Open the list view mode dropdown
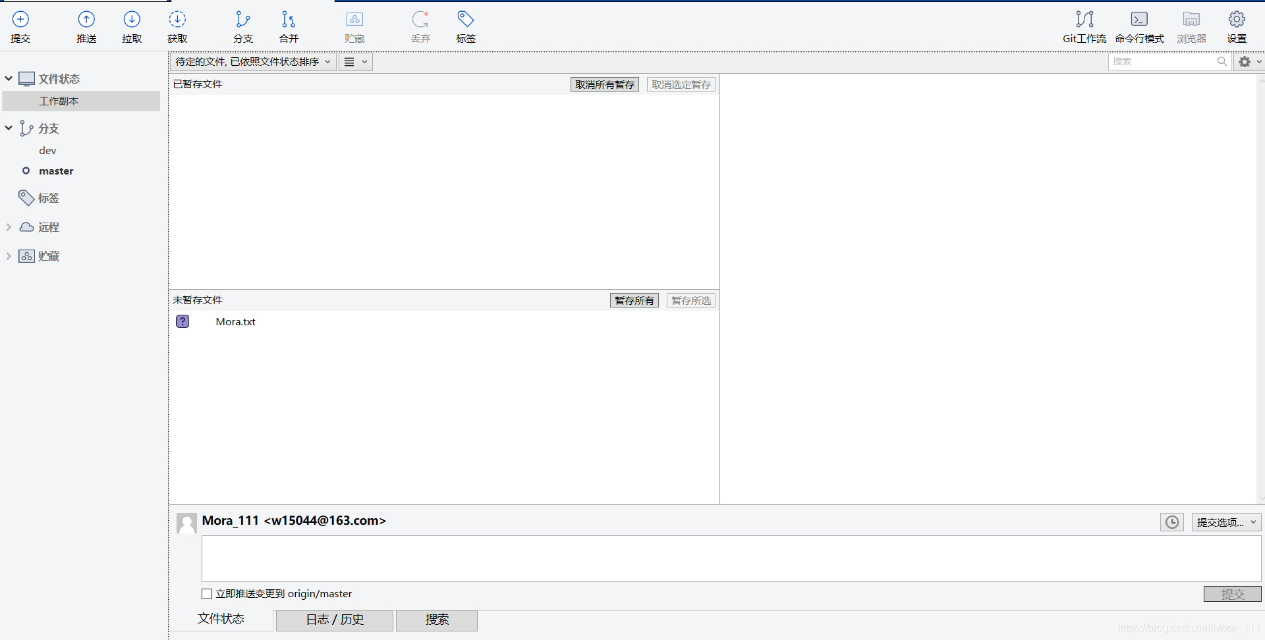1265x640 pixels. coord(356,62)
